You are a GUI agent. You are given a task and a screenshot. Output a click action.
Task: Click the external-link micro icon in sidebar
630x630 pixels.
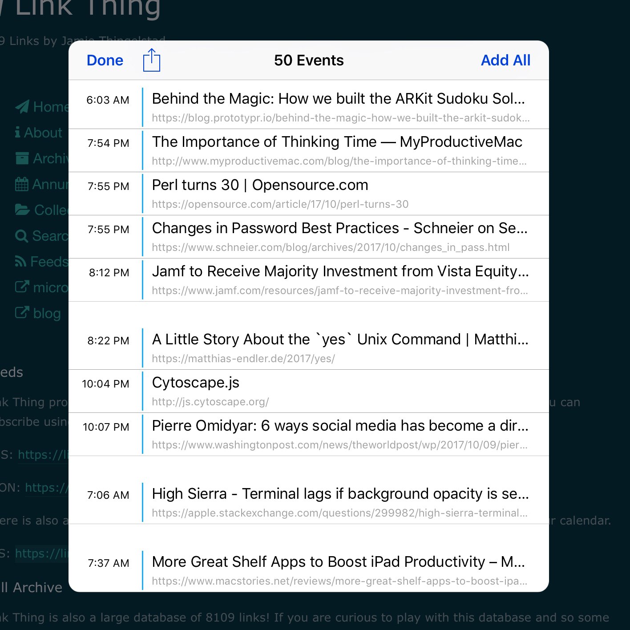22,287
